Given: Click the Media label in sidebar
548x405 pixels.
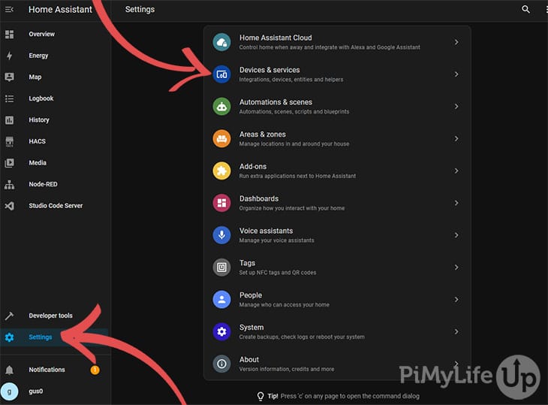Looking at the screenshot, I should 38,163.
